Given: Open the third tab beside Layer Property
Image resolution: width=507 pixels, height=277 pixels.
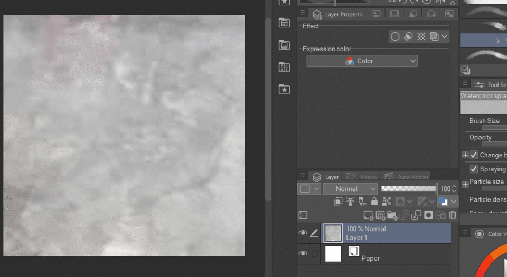Looking at the screenshot, I should pyautogui.click(x=413, y=14).
